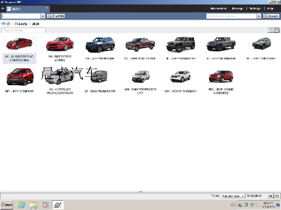Expand the VIN input dropdown arrow

click(43, 16)
